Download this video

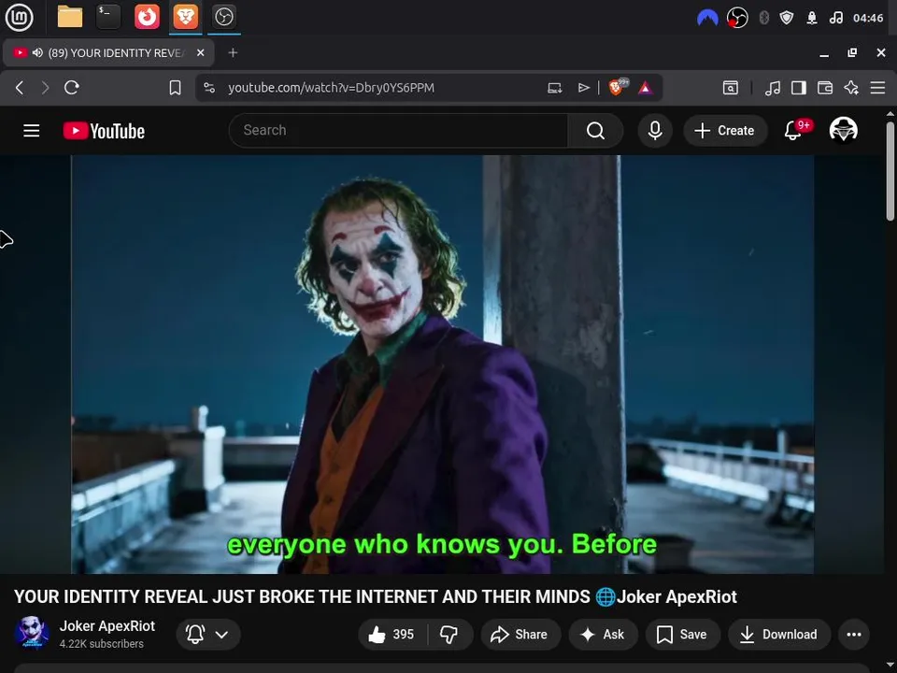[778, 634]
